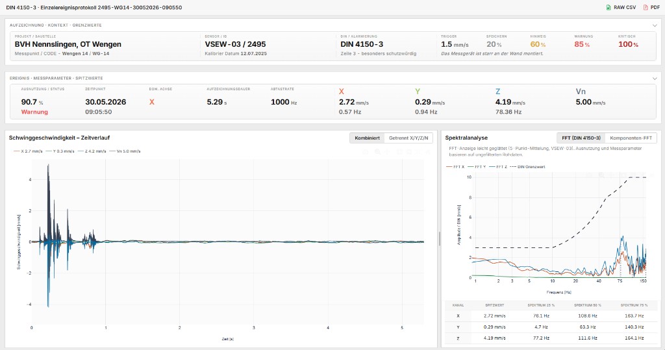The width and height of the screenshot is (665, 350).
Task: Click the DIN 4150-3 standard heading
Action: pyautogui.click(x=362, y=44)
